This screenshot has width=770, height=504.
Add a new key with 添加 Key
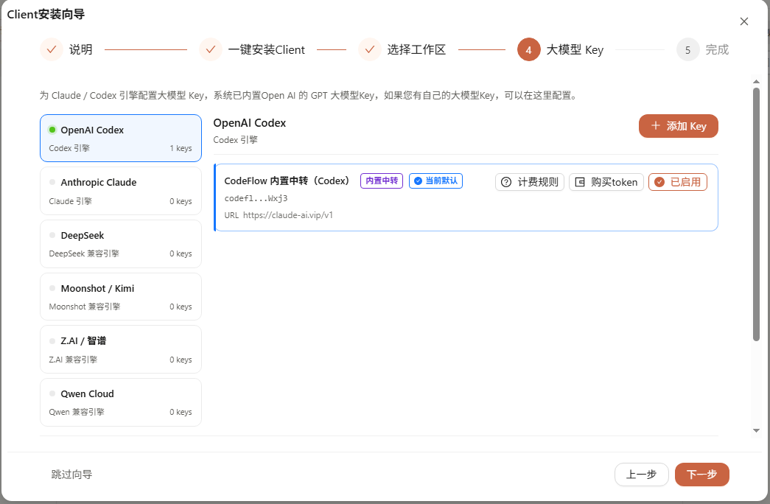678,126
